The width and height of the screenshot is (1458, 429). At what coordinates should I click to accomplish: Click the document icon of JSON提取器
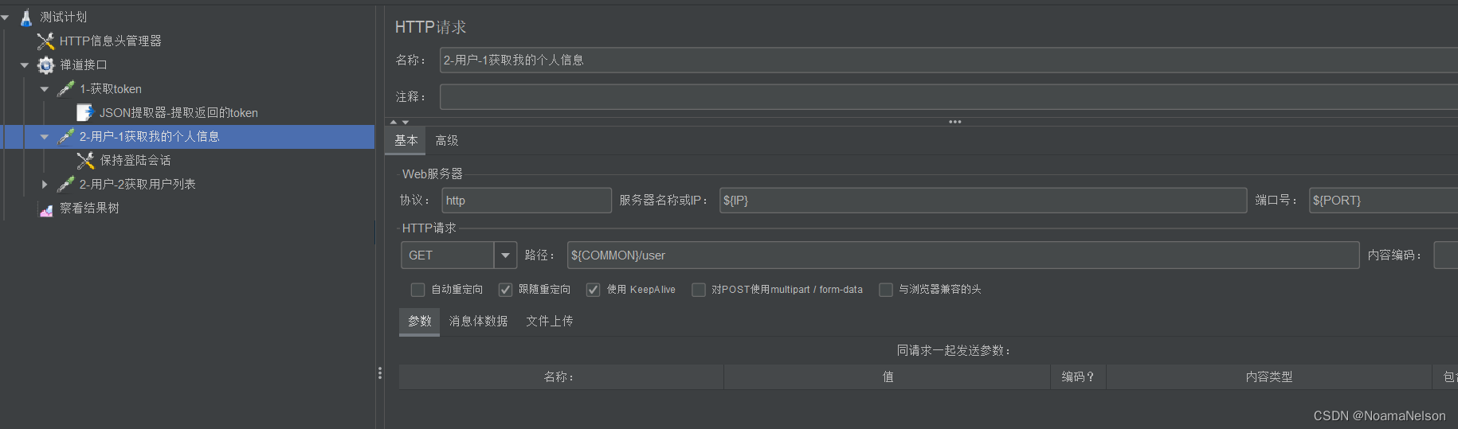click(x=85, y=112)
